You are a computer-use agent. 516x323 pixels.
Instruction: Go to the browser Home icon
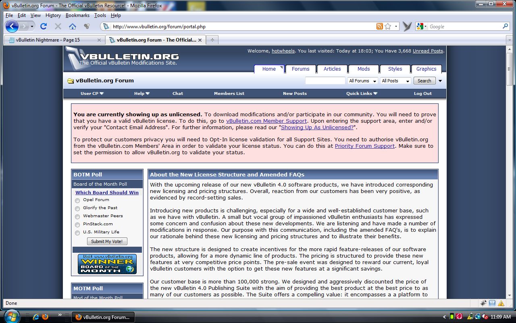click(73, 26)
